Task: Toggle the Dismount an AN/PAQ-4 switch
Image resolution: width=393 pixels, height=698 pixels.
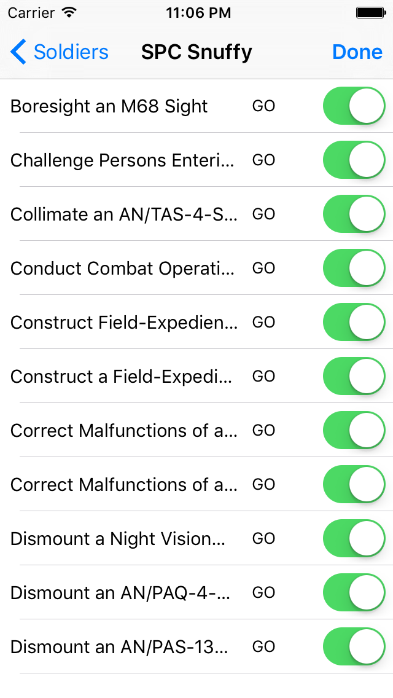Action: pyautogui.click(x=354, y=592)
